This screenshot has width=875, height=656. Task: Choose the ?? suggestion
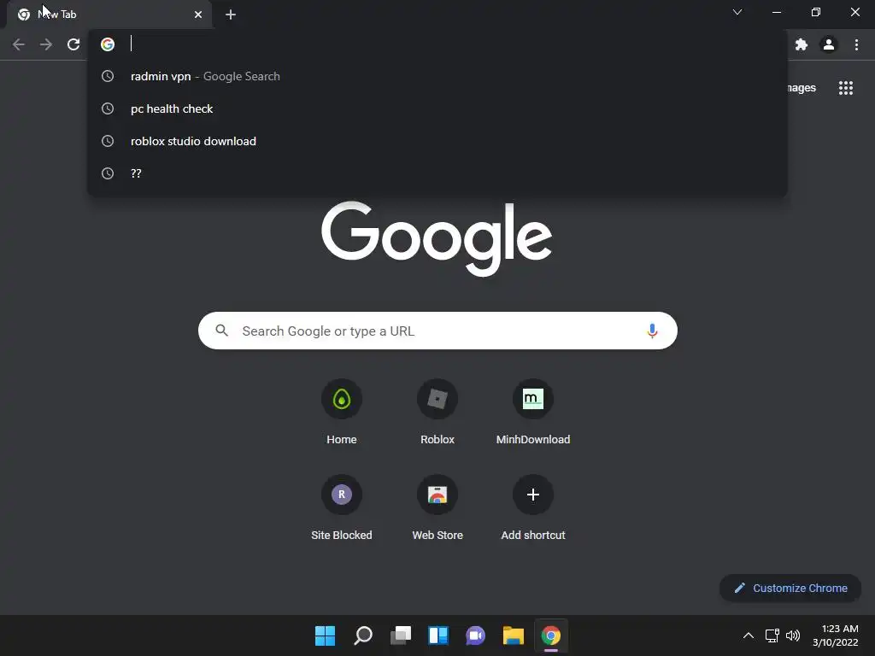tap(437, 173)
